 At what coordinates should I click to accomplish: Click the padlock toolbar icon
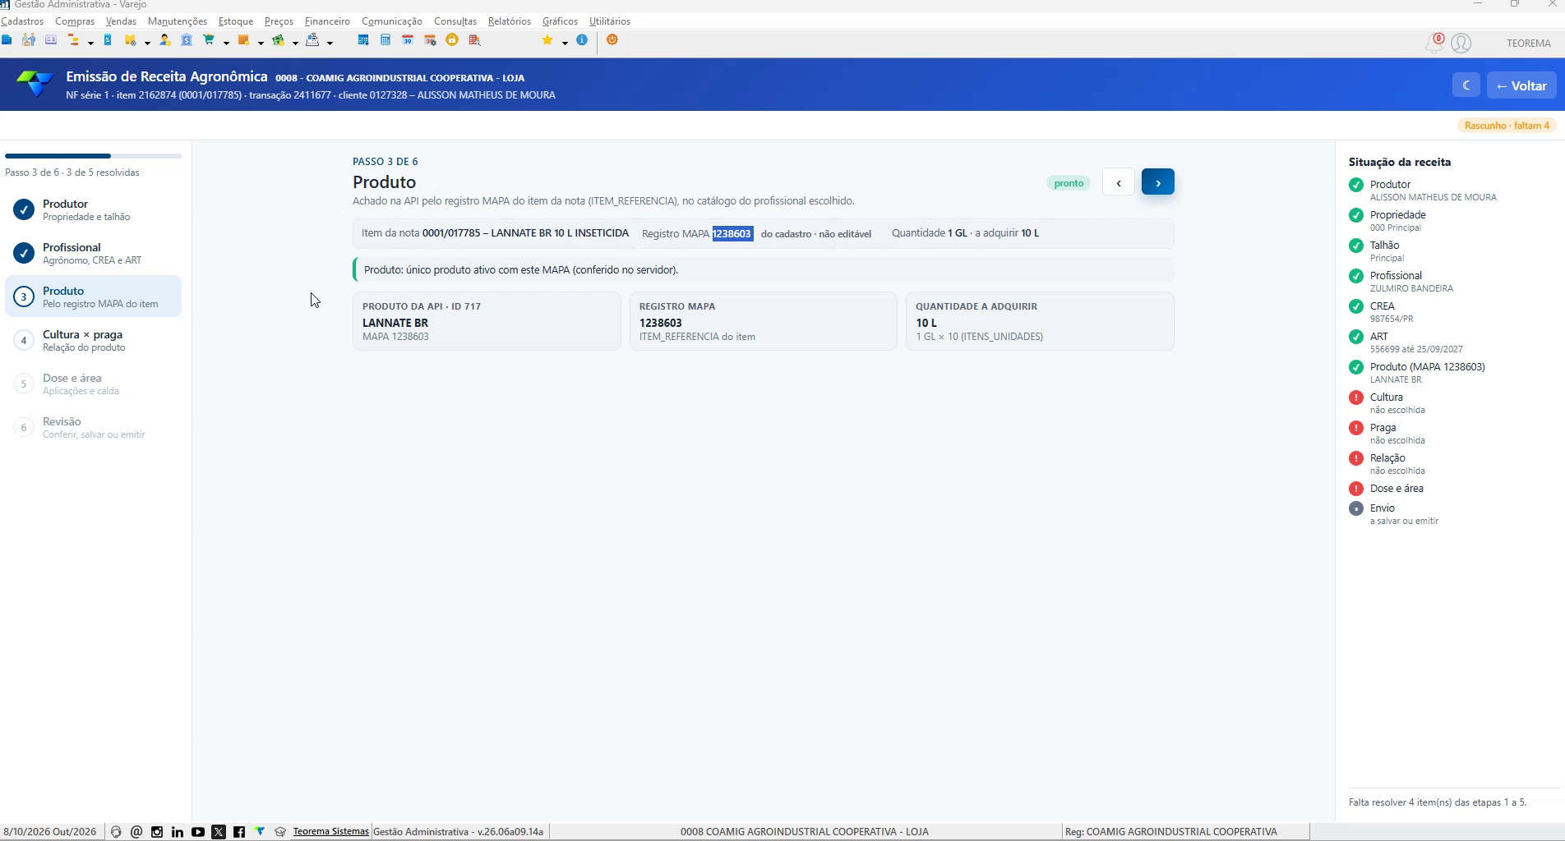click(x=452, y=39)
